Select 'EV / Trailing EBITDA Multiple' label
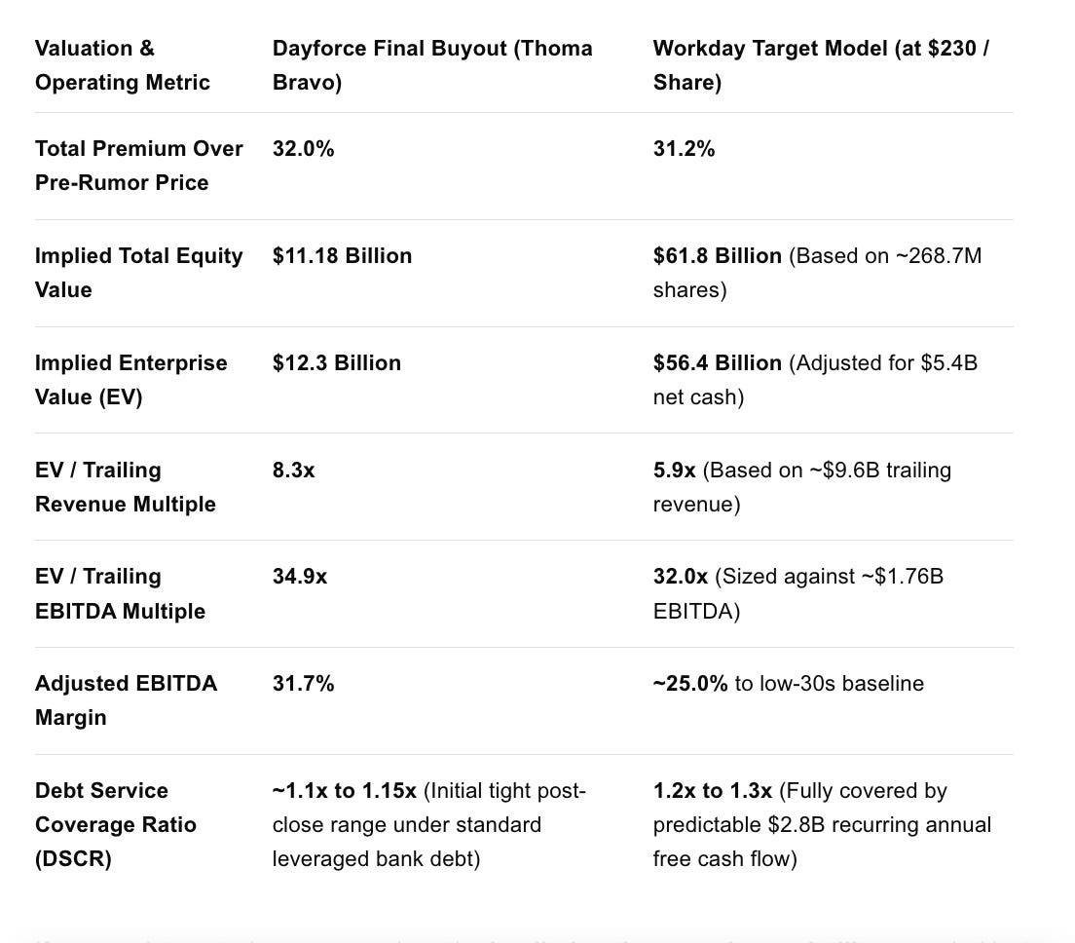The image size is (1075, 943). coord(120,593)
